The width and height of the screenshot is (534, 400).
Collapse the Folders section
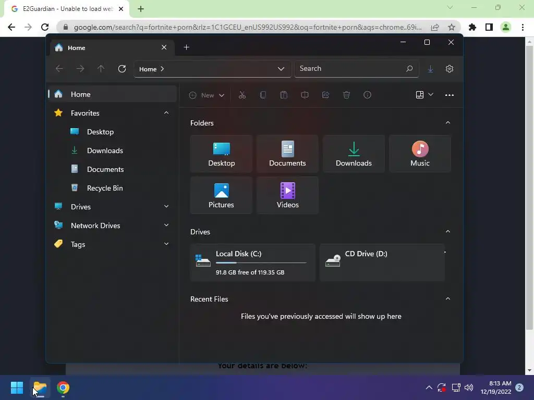[448, 123]
